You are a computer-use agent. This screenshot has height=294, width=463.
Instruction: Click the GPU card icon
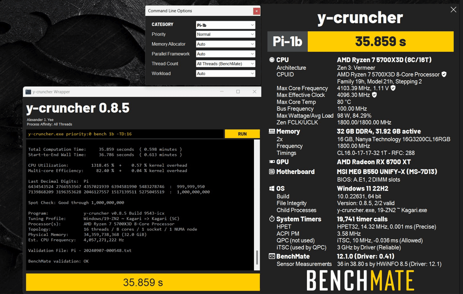(272, 162)
